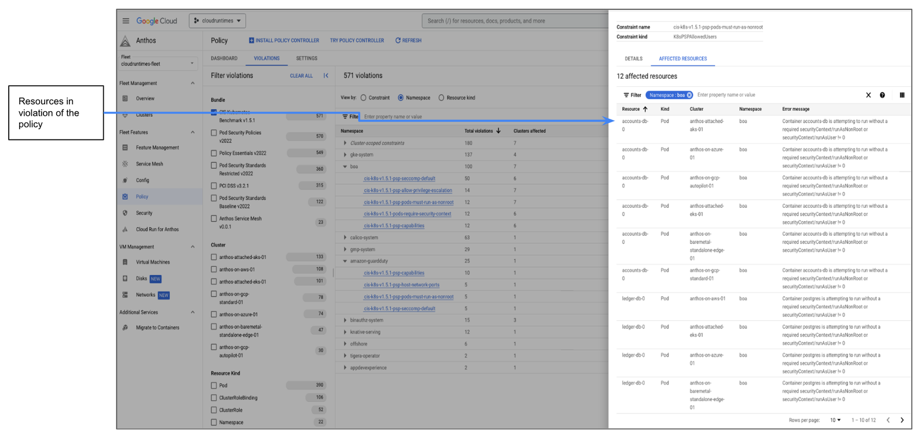Open Clusters in the sidebar
The height and width of the screenshot is (436, 921).
pos(144,115)
